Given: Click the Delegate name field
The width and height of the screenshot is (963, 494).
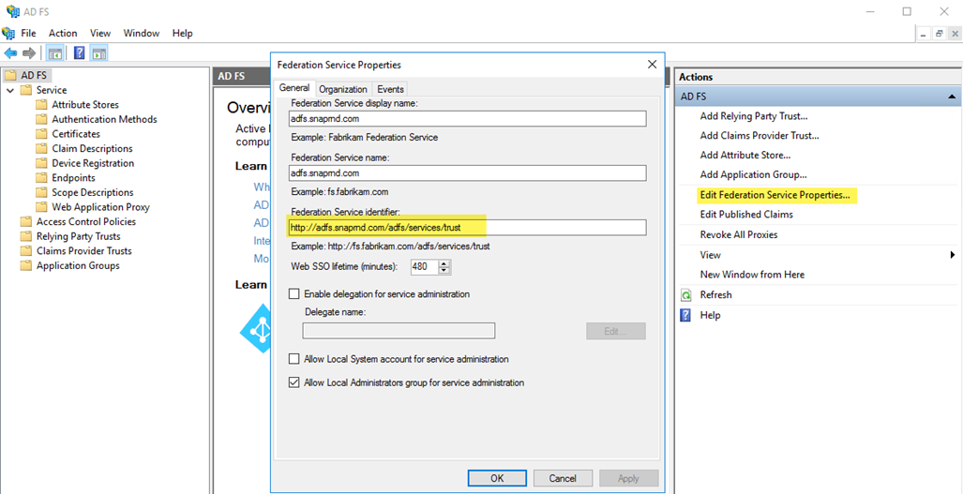Looking at the screenshot, I should pos(399,331).
